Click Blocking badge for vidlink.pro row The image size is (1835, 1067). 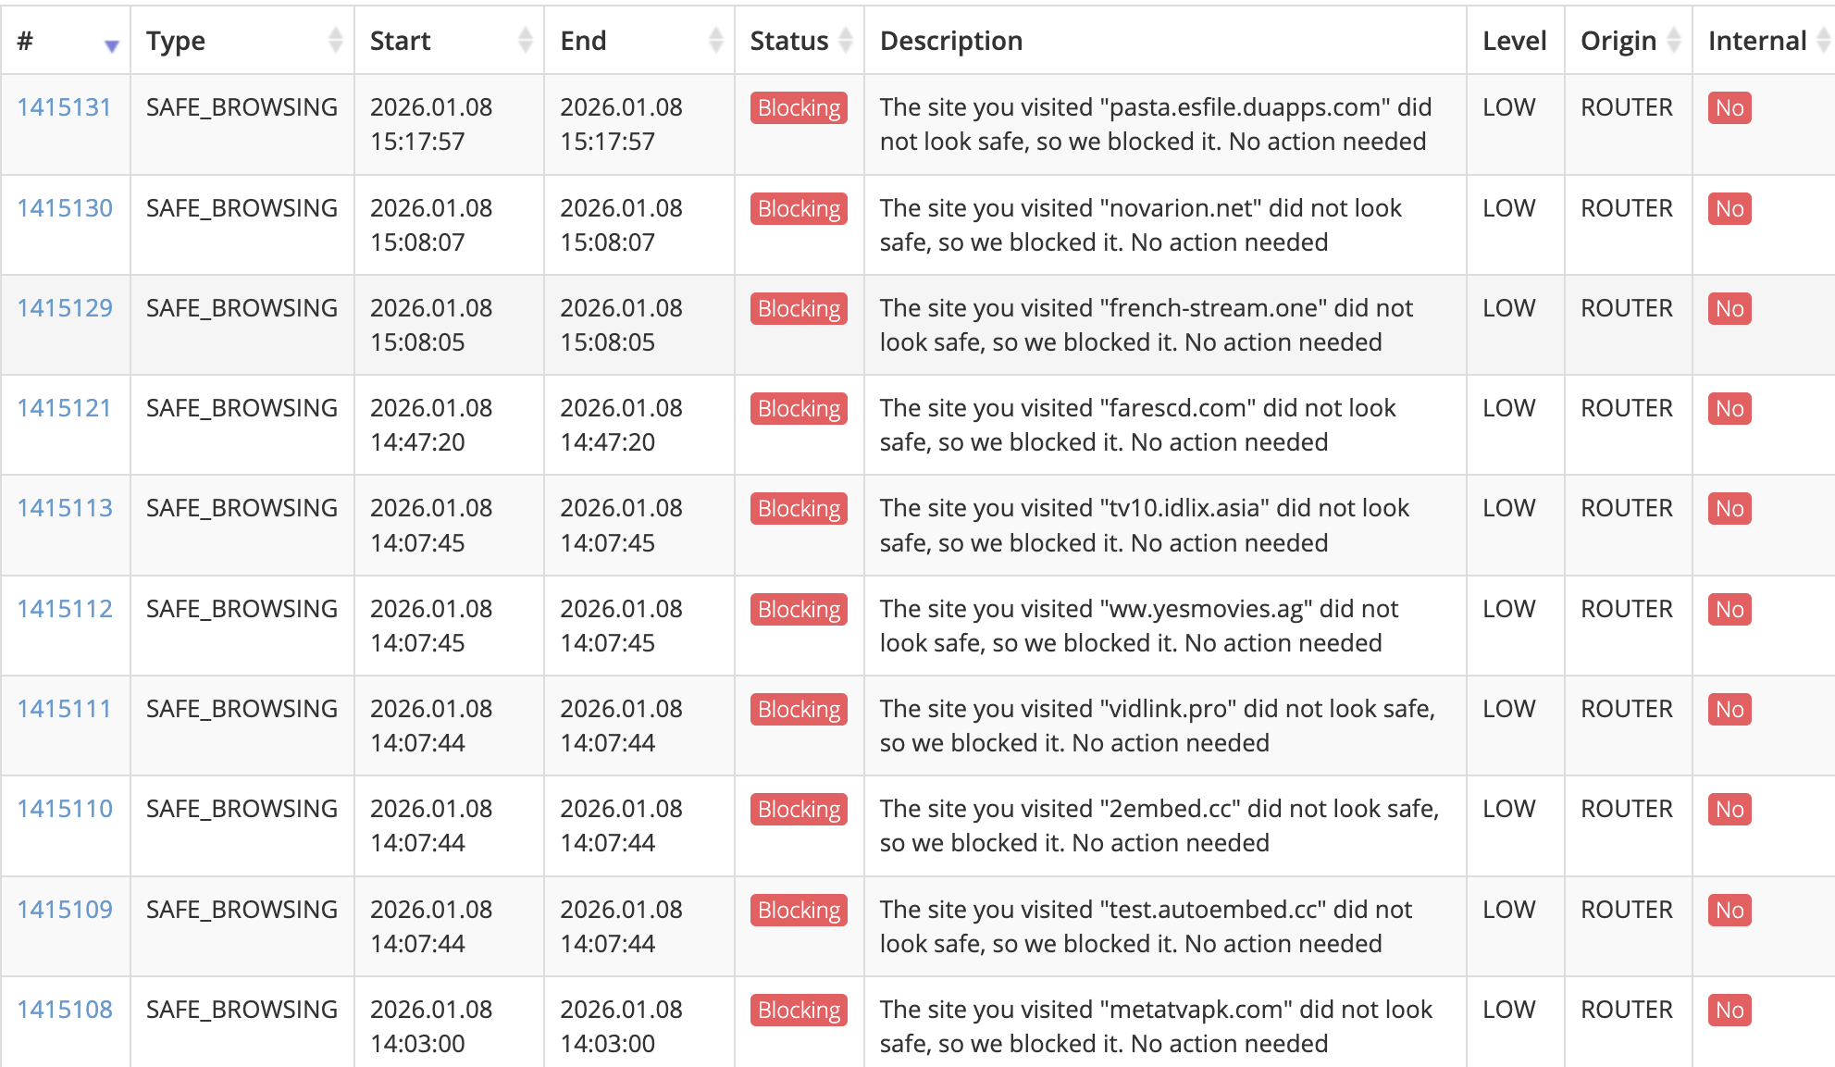point(799,710)
